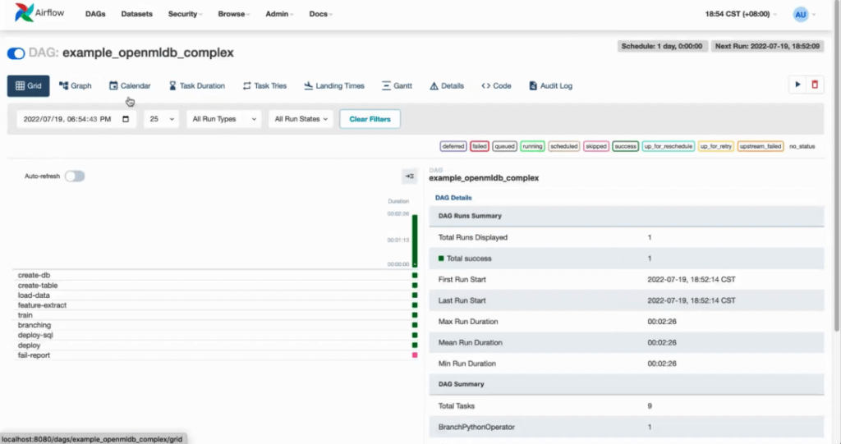This screenshot has width=841, height=444.
Task: Click load-data task status square
Action: tap(415, 295)
